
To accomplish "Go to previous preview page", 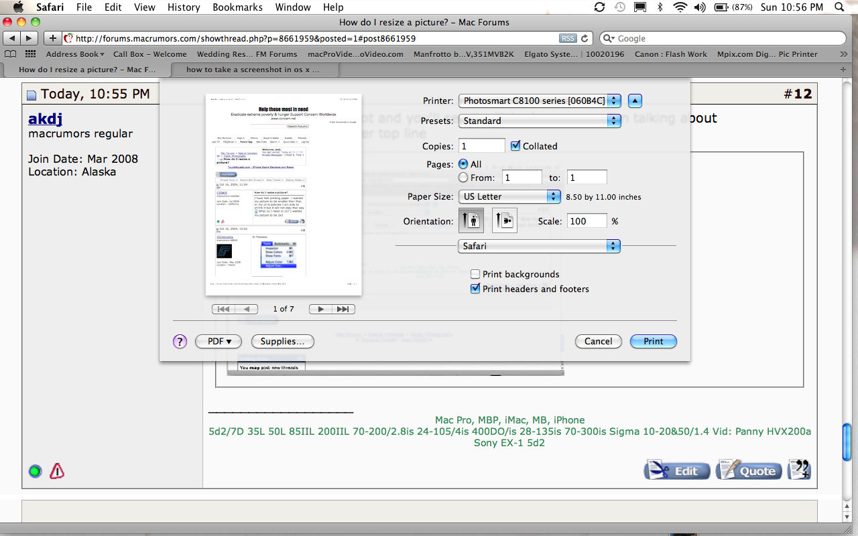I will 247,309.
